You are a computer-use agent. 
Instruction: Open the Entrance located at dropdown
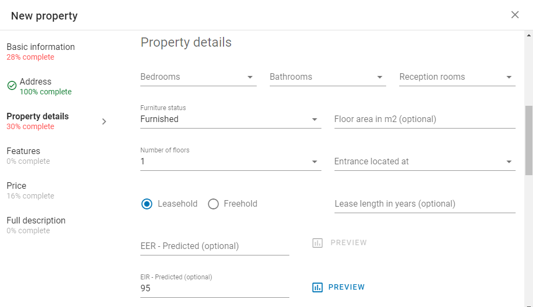[x=425, y=162]
